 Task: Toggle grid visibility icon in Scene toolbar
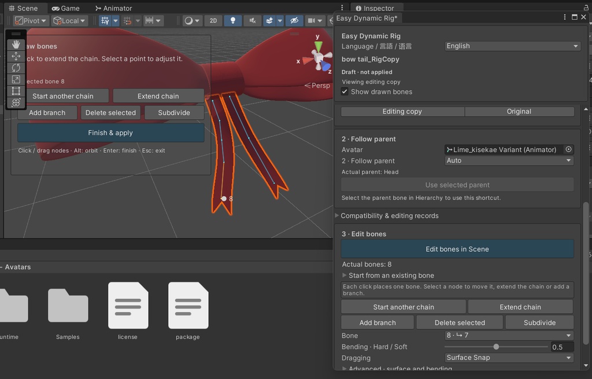coord(105,21)
